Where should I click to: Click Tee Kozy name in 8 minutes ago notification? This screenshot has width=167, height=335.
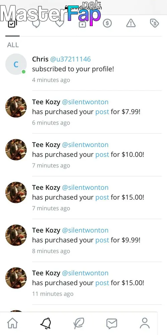click(46, 230)
